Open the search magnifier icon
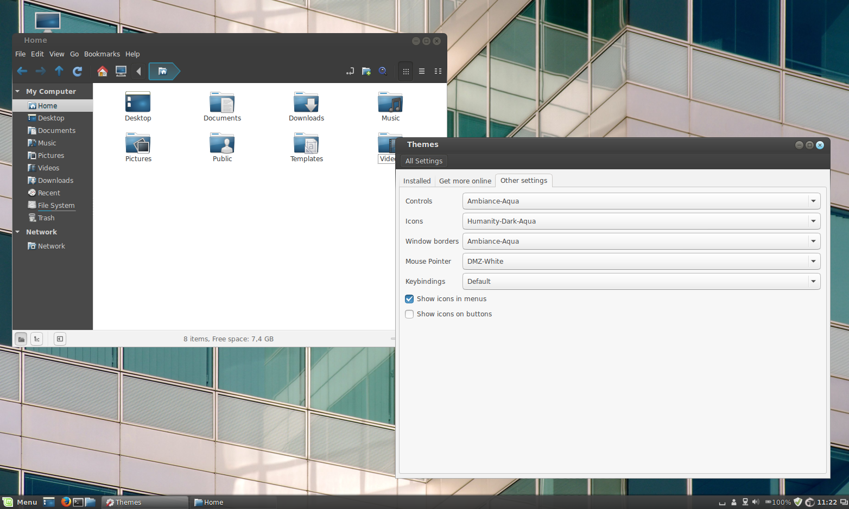Viewport: 849px width, 509px height. point(383,71)
